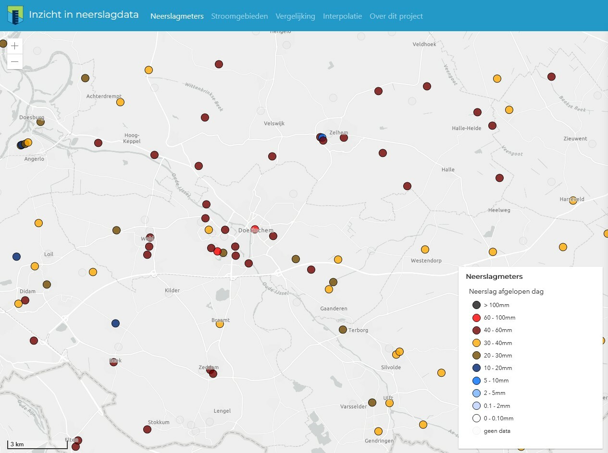Screen dimensions: 608x453
Task: Click the yellow rain gauge marker at Braamt
Action: [220, 324]
